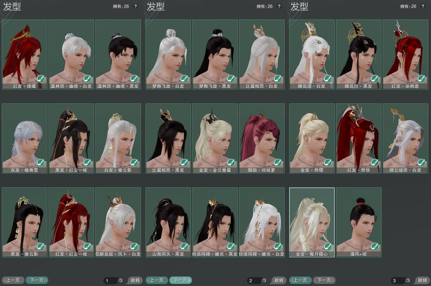The height and width of the screenshot is (286, 431).
Task: Open dye brush on 铃语鸣蝉·曦光·黑发 card
Action: [231, 247]
